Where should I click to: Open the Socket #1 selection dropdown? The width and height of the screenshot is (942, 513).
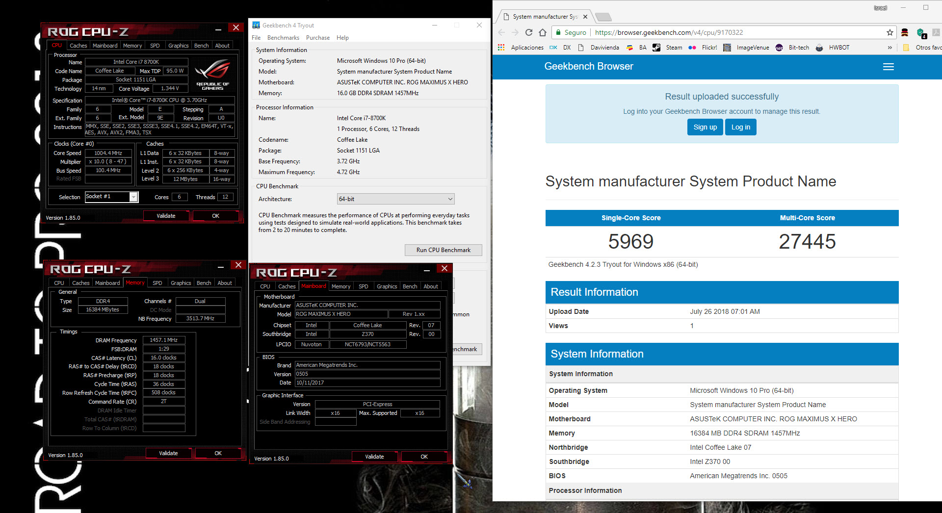[133, 197]
